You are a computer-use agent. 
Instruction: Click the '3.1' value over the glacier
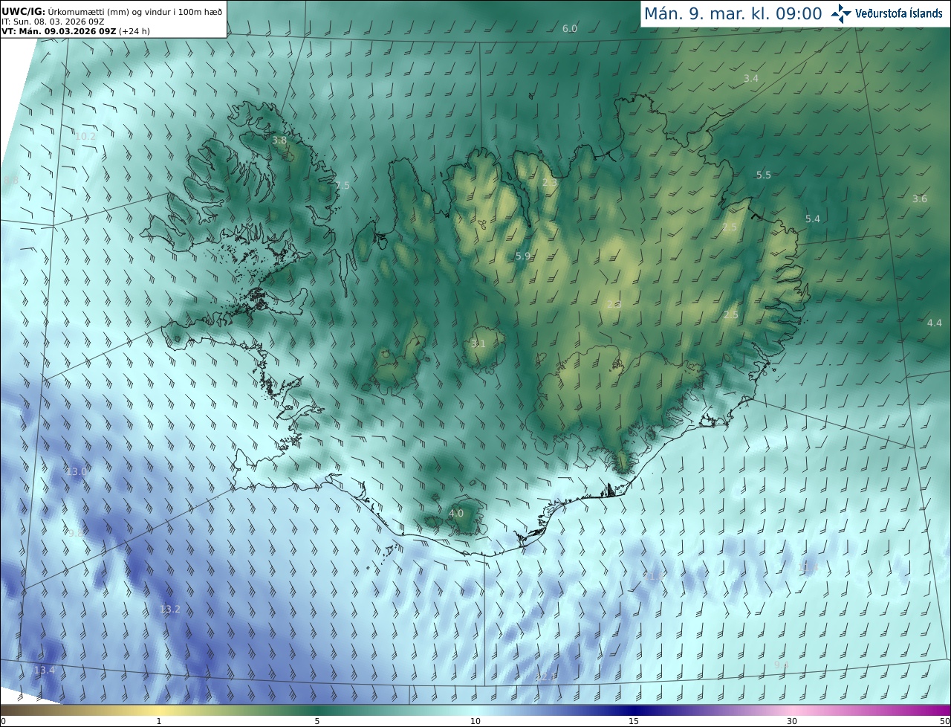pos(478,343)
